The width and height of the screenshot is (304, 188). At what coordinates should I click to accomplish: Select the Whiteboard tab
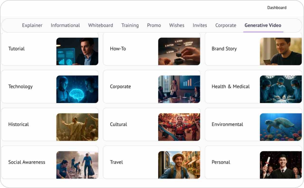[x=100, y=25]
